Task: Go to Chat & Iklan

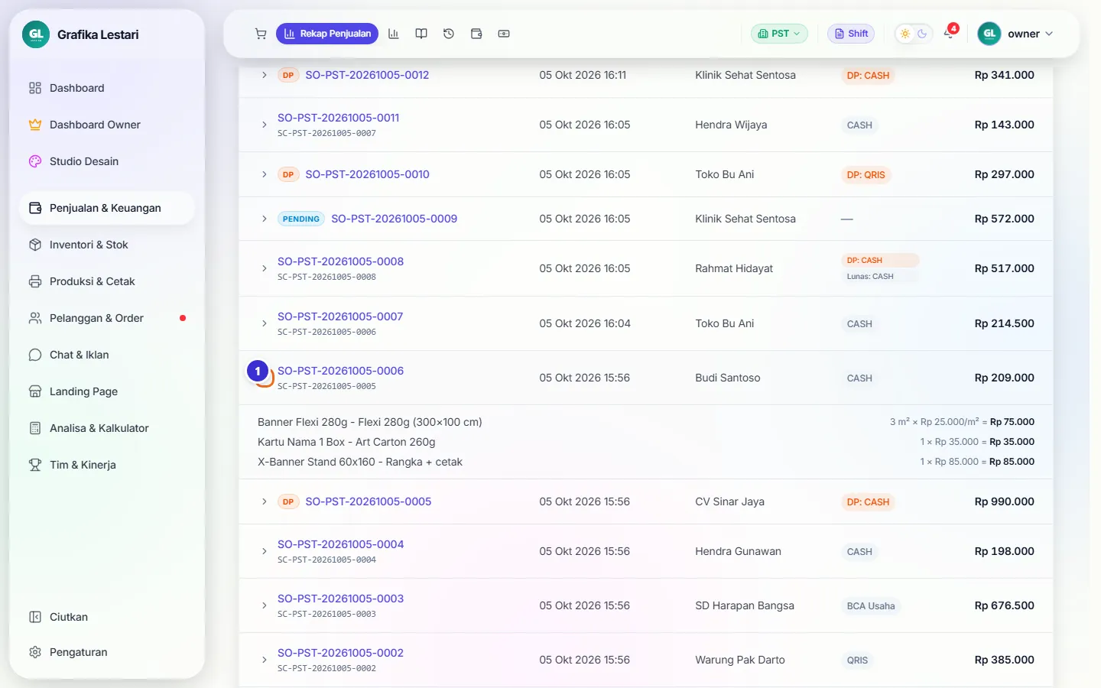Action: (x=107, y=355)
